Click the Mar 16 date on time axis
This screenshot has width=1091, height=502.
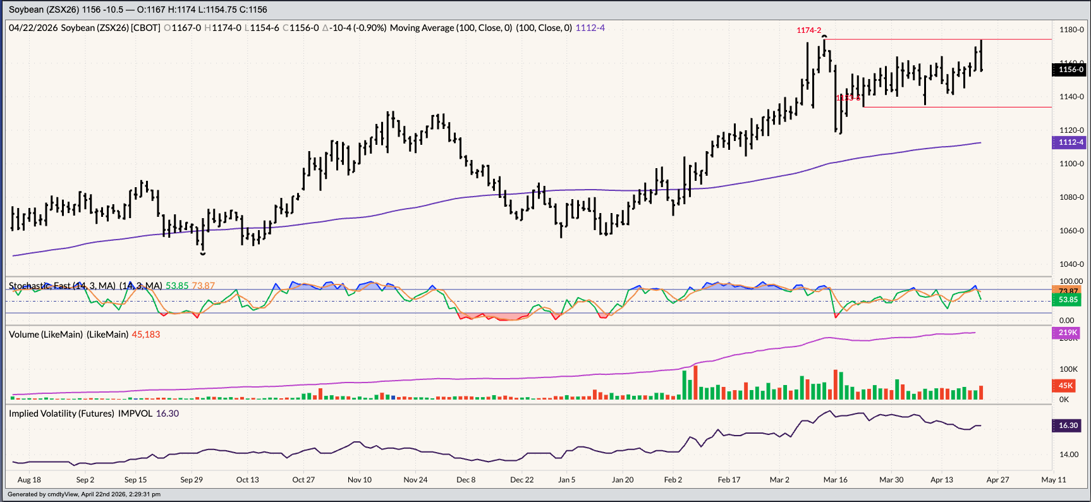[835, 480]
